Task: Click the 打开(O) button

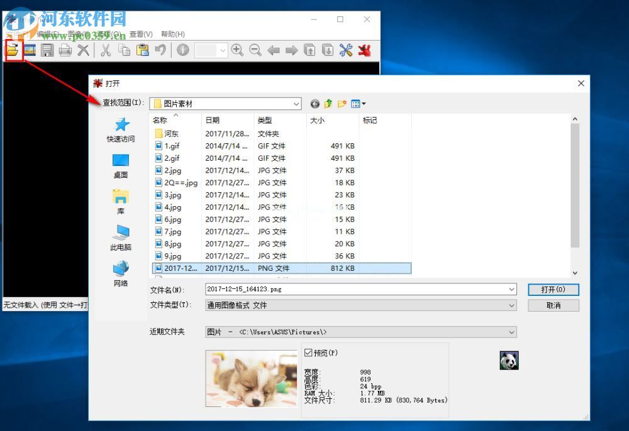Action: pos(553,290)
